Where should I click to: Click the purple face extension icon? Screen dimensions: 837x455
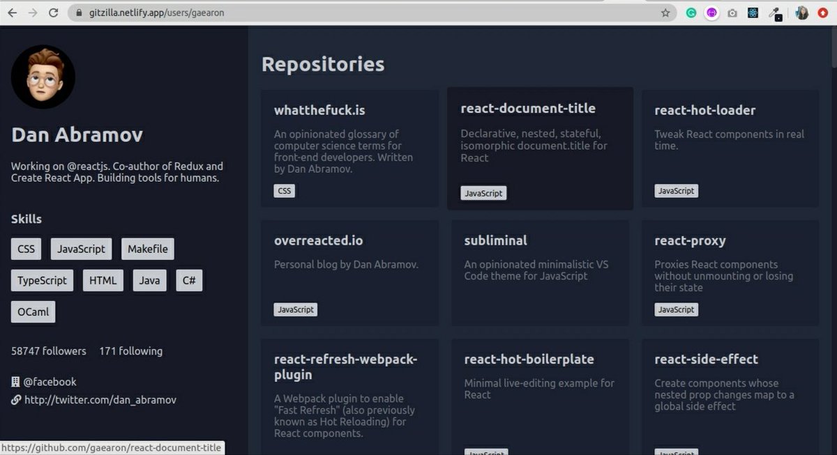[x=711, y=13]
